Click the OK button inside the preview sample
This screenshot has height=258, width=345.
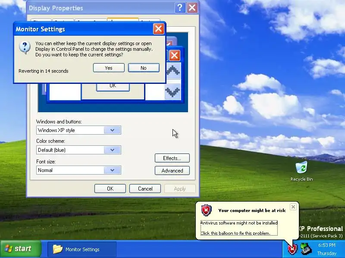click(113, 87)
